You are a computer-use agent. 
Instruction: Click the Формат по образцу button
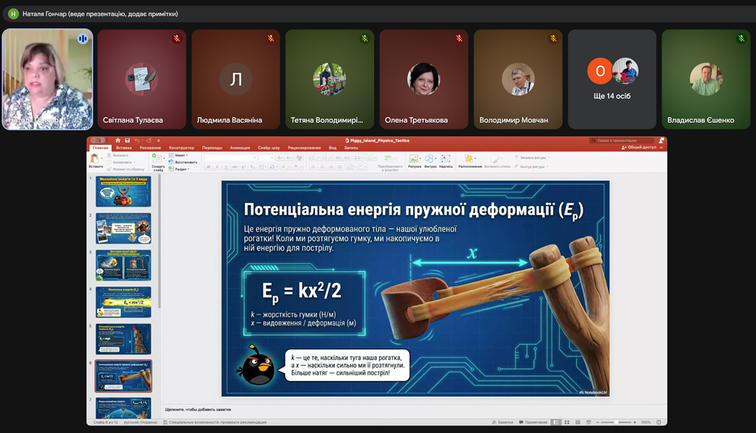pyautogui.click(x=126, y=169)
